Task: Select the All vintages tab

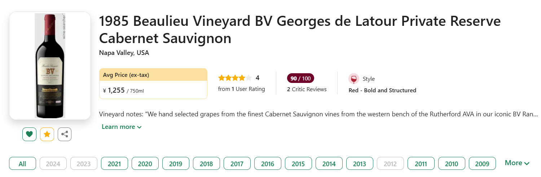Action: coord(22,164)
